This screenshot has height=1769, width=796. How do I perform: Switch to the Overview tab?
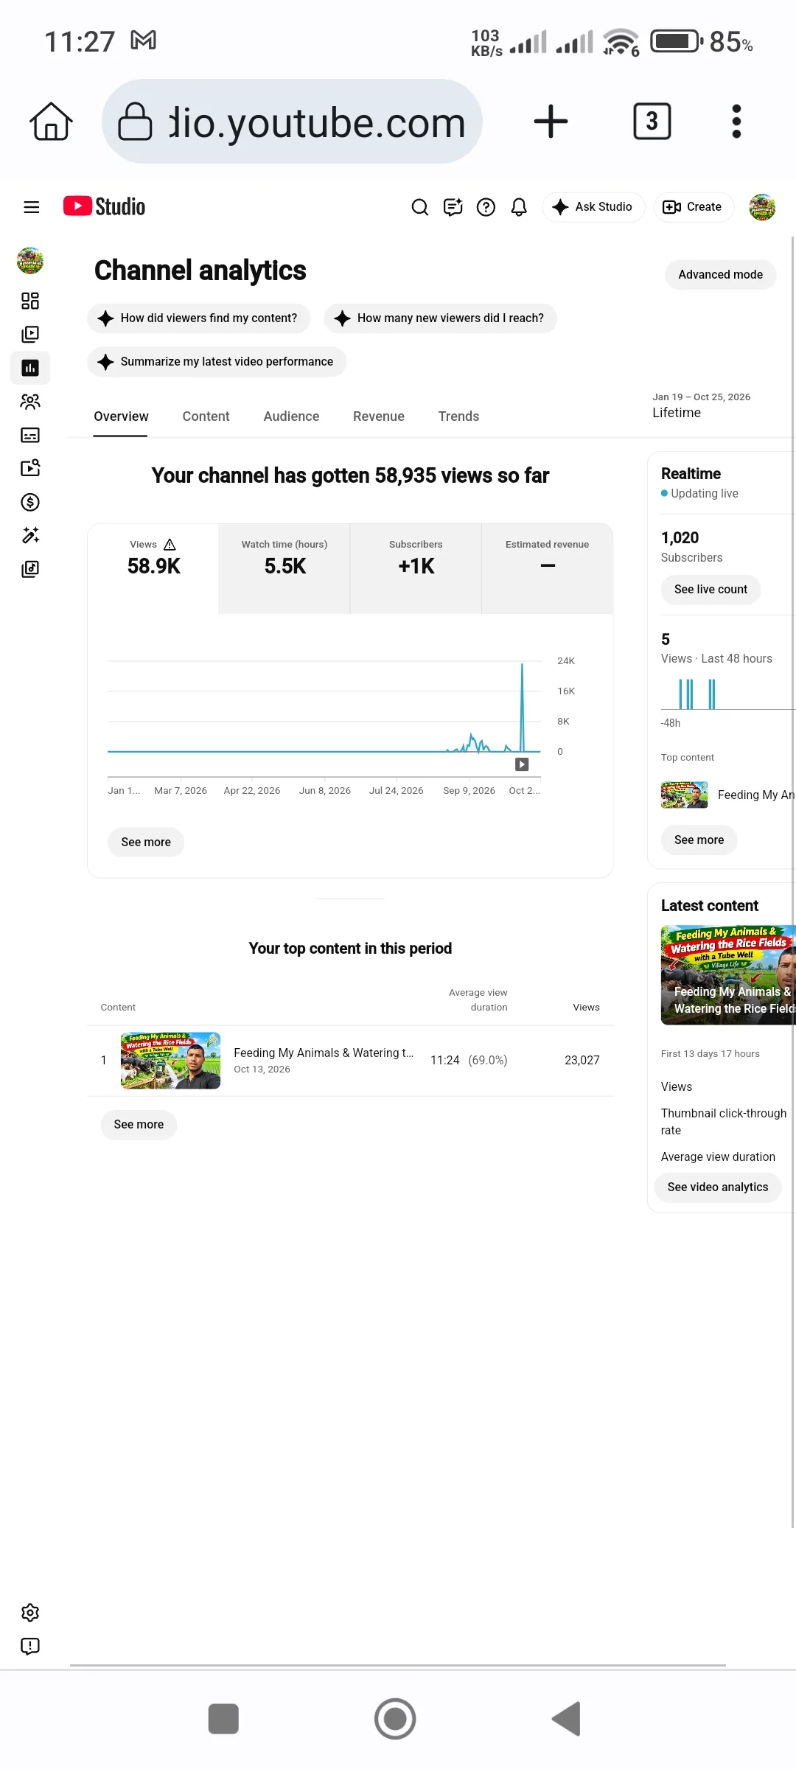click(x=121, y=416)
